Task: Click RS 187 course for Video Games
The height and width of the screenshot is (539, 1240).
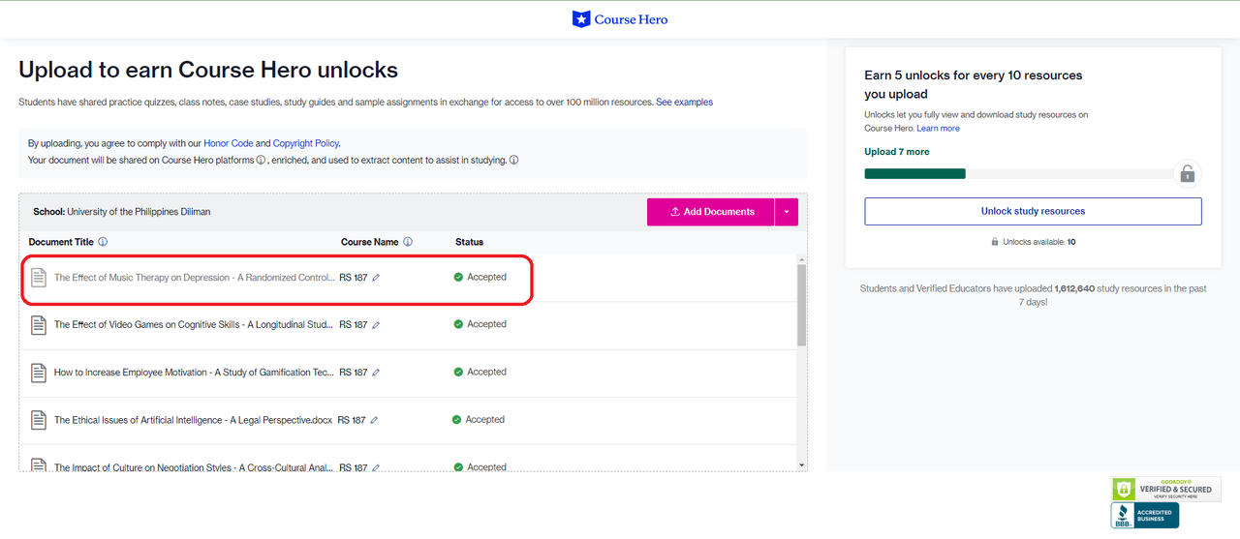Action: coord(354,325)
